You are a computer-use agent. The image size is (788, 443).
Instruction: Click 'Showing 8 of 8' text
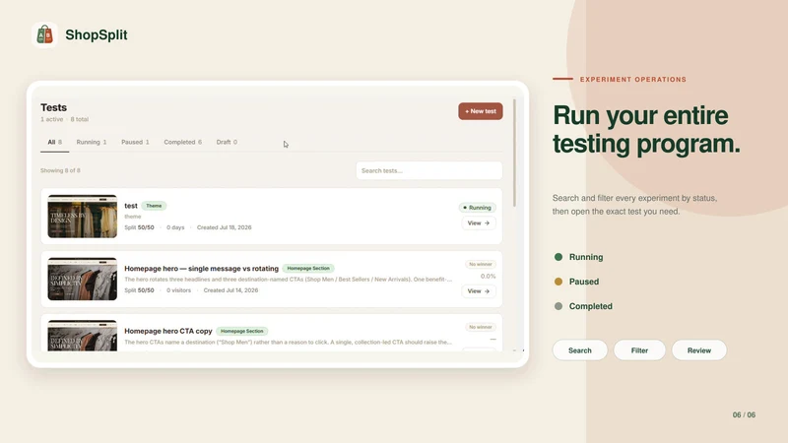click(60, 170)
